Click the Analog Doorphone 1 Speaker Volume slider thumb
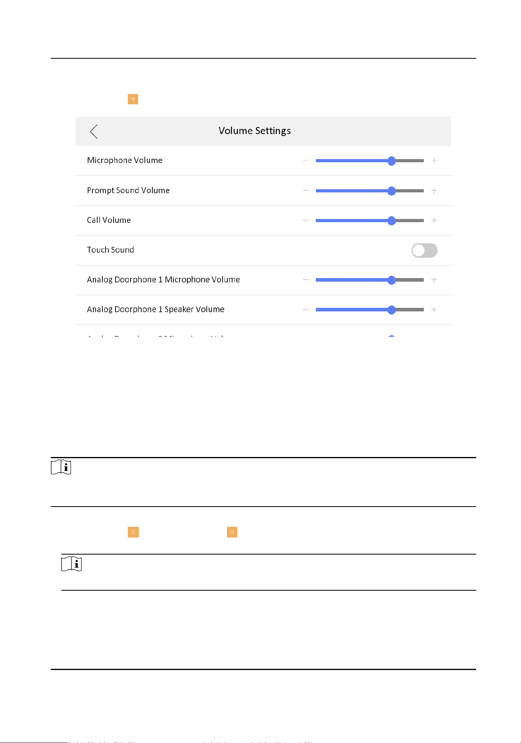The image size is (521, 743). pos(392,310)
